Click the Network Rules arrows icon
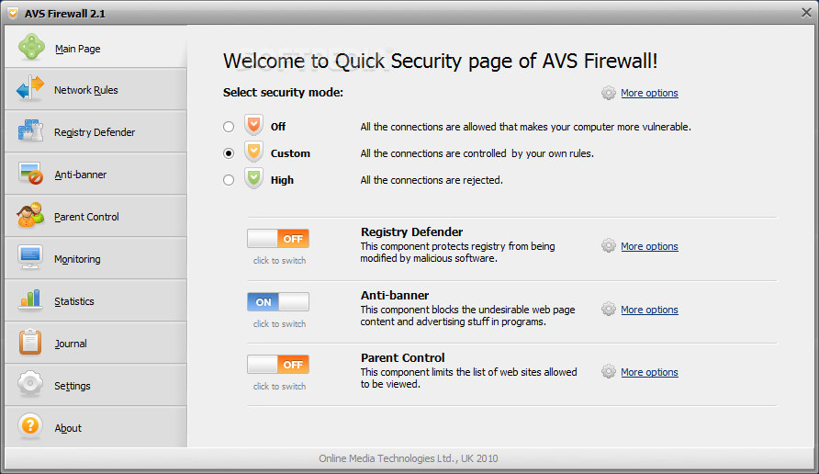 pyautogui.click(x=30, y=89)
